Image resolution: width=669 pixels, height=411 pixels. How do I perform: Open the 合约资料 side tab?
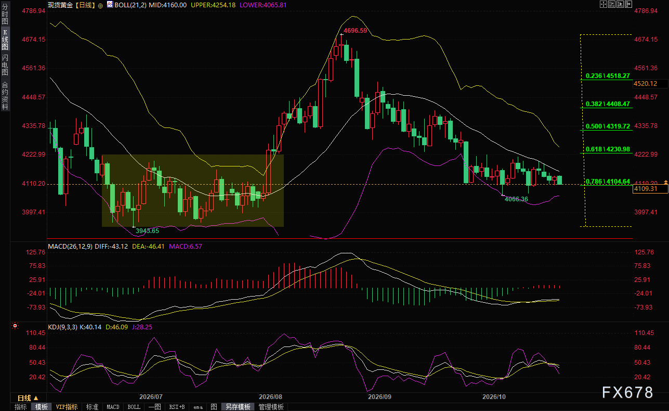pos(5,96)
